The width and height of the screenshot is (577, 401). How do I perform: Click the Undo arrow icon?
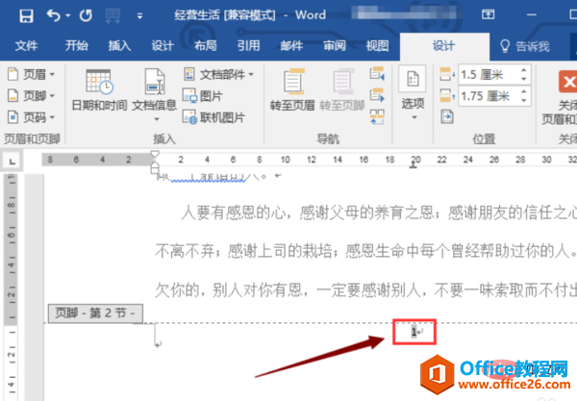click(x=53, y=15)
